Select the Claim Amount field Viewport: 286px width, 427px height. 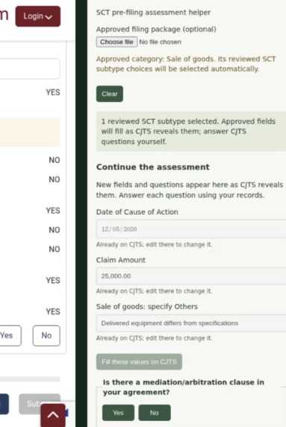(191, 276)
